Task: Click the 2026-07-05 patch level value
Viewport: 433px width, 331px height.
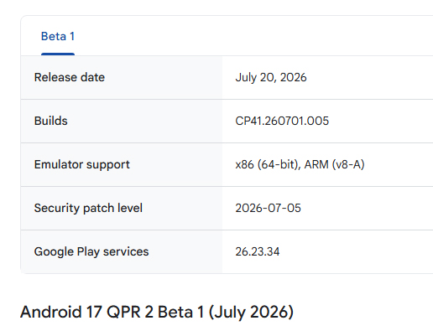Action: click(x=268, y=208)
